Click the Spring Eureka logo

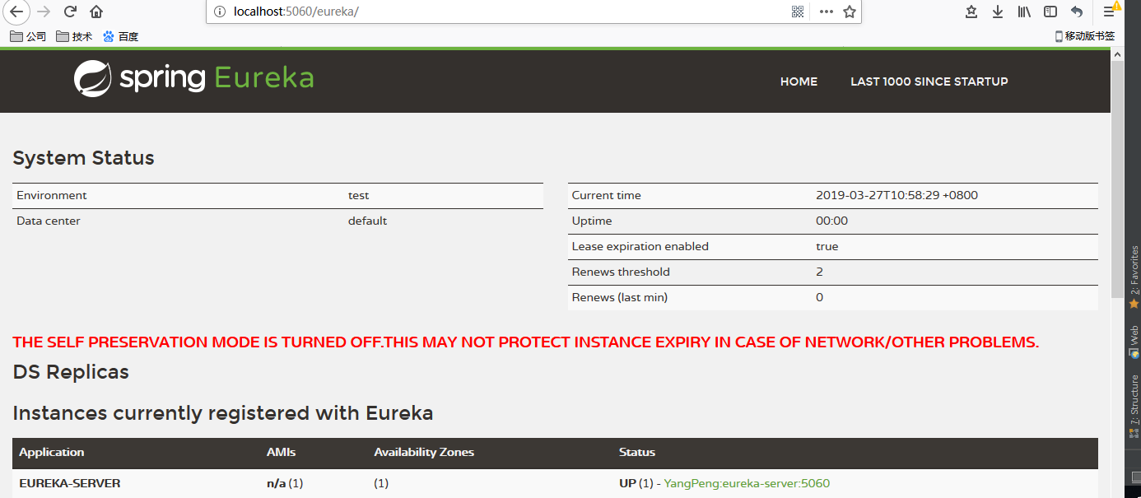pos(193,79)
